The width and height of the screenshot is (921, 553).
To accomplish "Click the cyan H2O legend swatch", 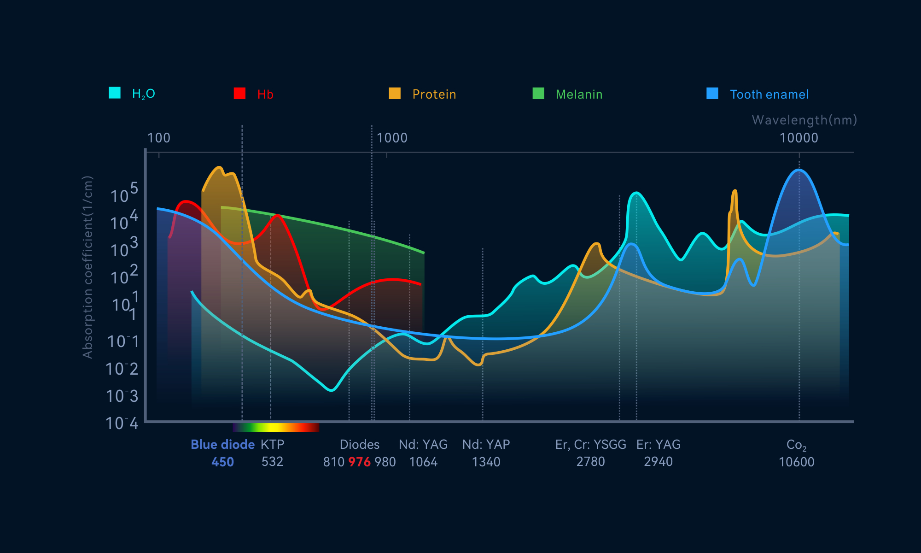I will click(x=115, y=93).
